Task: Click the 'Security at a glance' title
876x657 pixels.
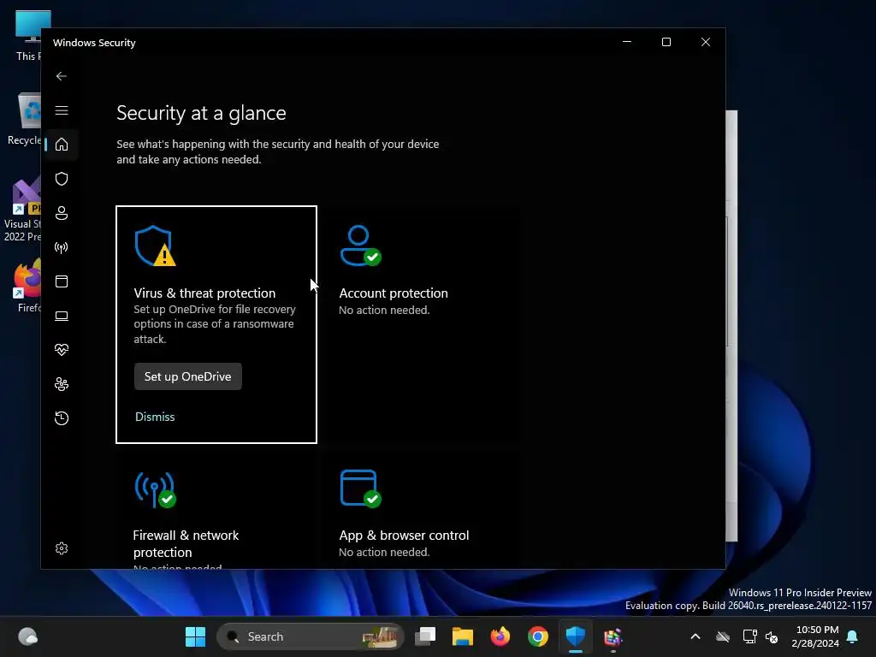Action: (x=201, y=113)
